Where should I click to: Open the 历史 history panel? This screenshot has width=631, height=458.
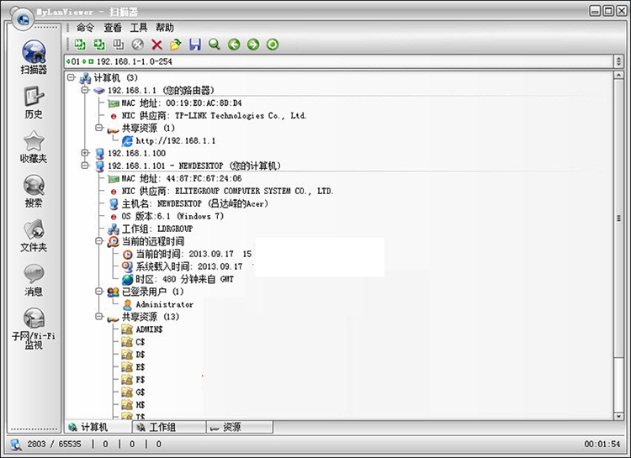(34, 101)
